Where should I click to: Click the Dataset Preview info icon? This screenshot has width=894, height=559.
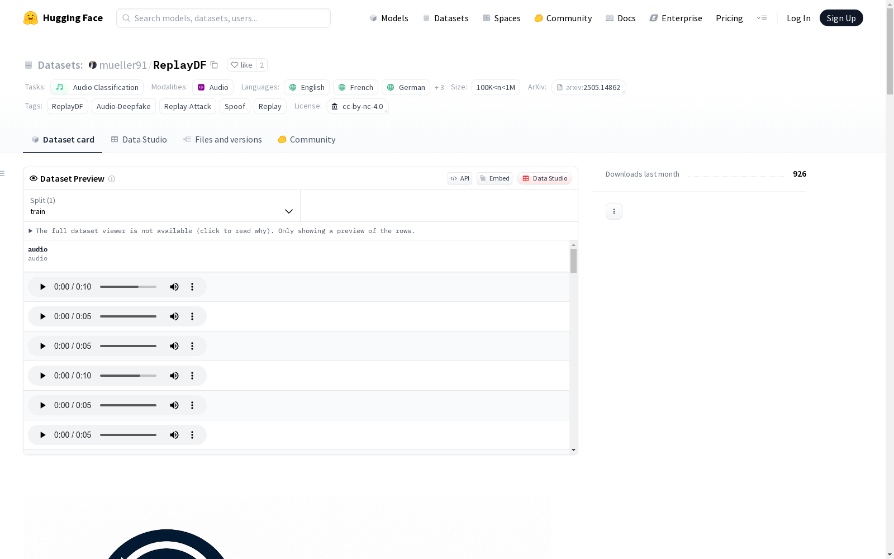pos(112,179)
